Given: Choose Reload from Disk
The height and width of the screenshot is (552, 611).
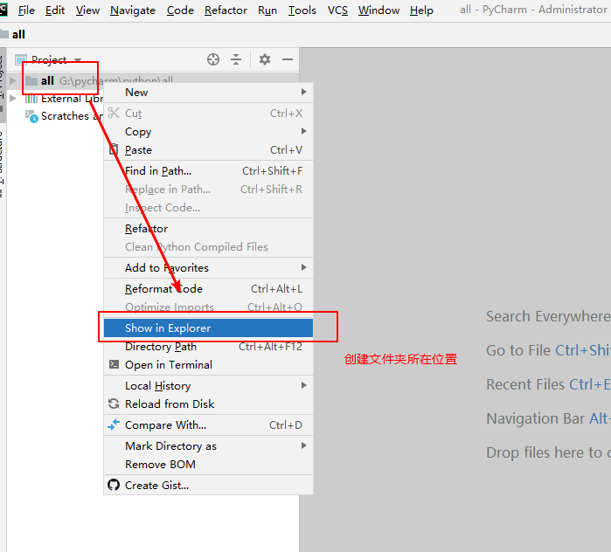Looking at the screenshot, I should [x=208, y=404].
